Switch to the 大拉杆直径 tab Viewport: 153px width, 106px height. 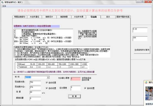[35, 17]
